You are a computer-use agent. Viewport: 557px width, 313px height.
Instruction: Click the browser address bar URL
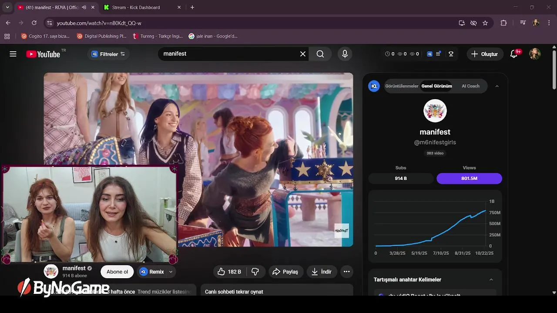(x=99, y=23)
